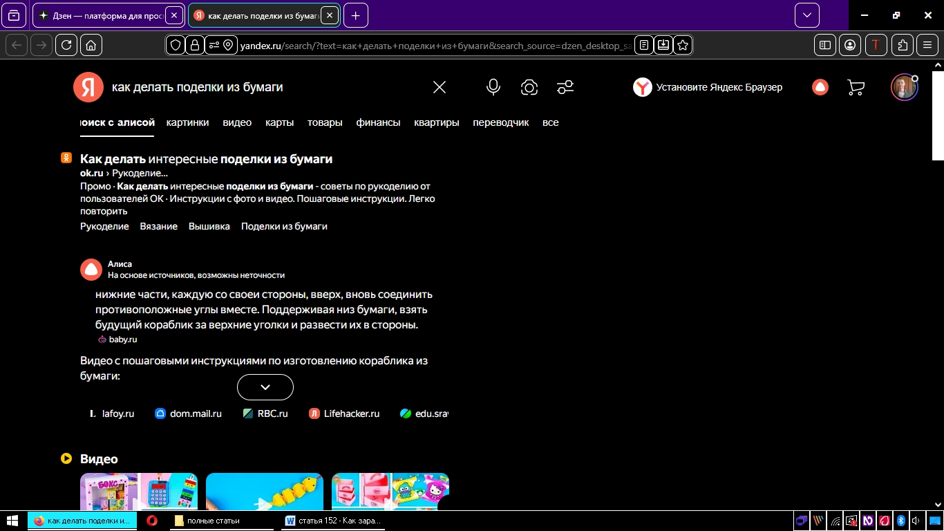Open the shopping cart icon
Viewport: 944px width, 531px height.
click(x=856, y=87)
